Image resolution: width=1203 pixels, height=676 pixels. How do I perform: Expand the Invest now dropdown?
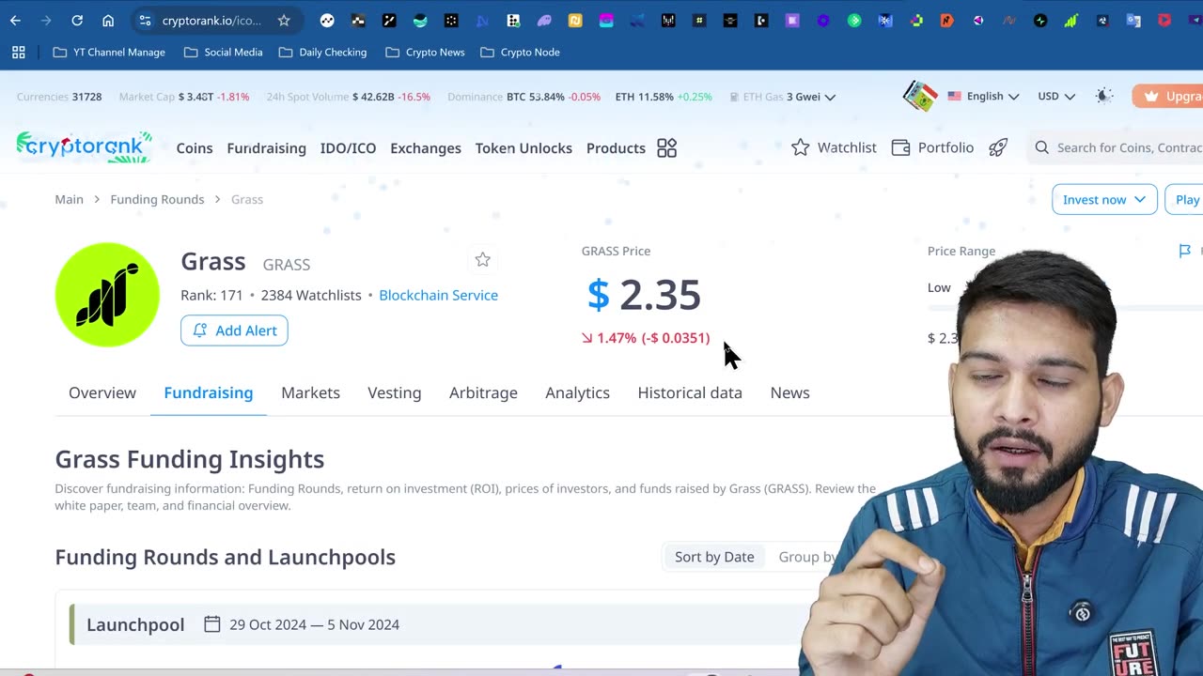[1104, 200]
